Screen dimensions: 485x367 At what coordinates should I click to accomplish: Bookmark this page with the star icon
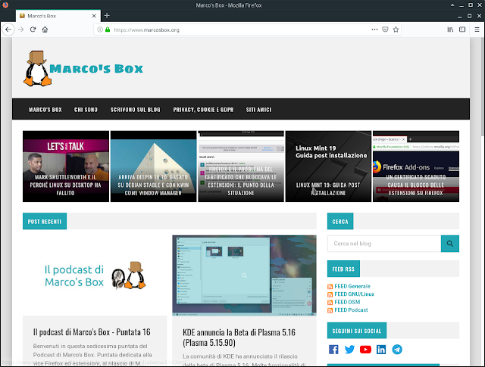point(396,30)
